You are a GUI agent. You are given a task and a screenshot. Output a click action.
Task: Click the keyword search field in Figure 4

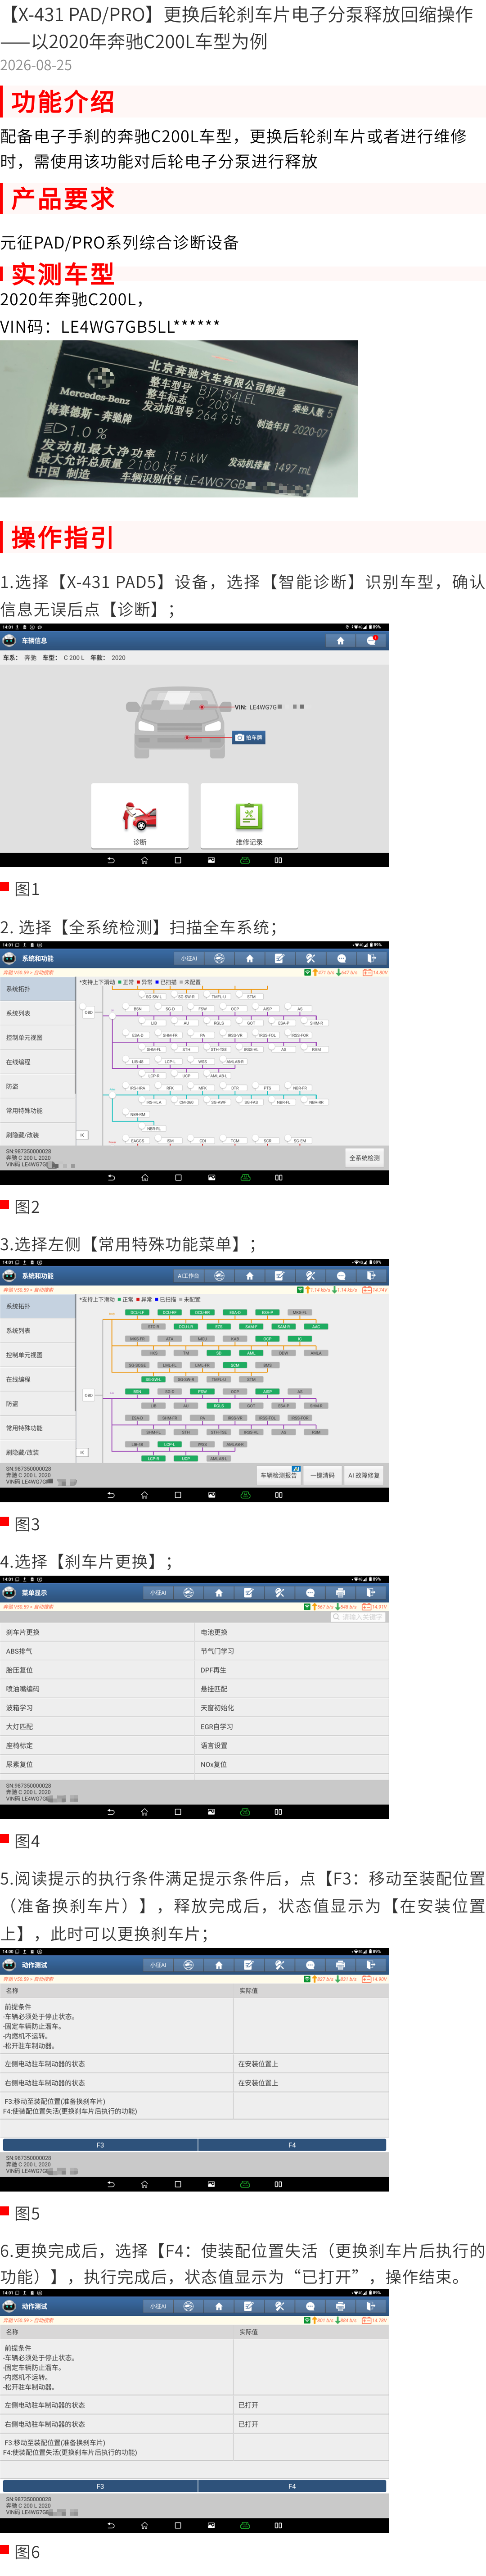point(358,1617)
